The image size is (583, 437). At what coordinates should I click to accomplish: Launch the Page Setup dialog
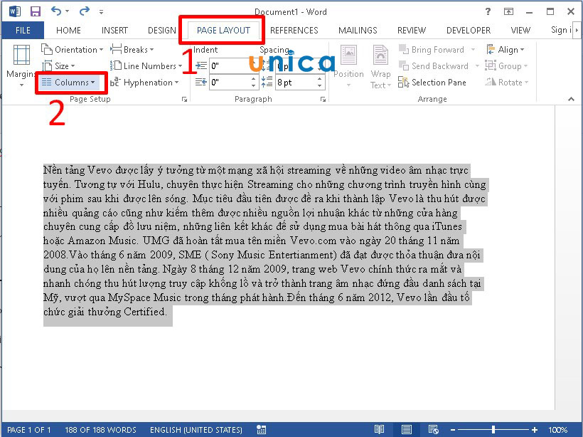click(184, 99)
